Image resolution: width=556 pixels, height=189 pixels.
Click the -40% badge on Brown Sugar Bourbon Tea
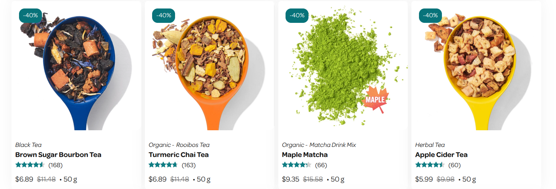coord(30,15)
